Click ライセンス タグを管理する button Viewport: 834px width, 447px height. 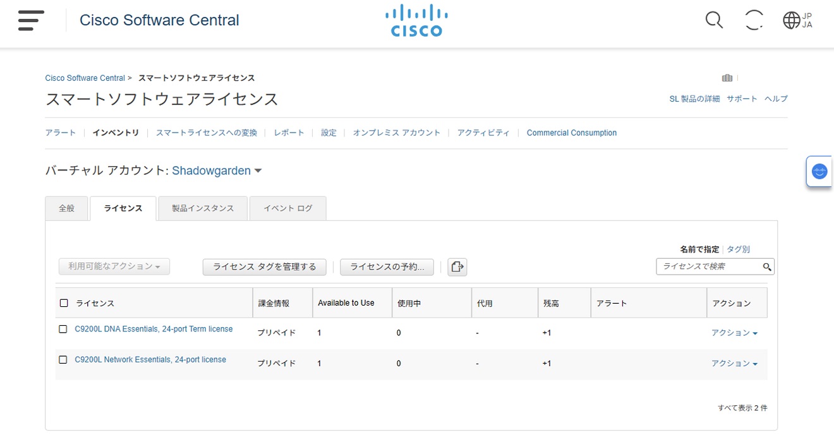coord(264,266)
